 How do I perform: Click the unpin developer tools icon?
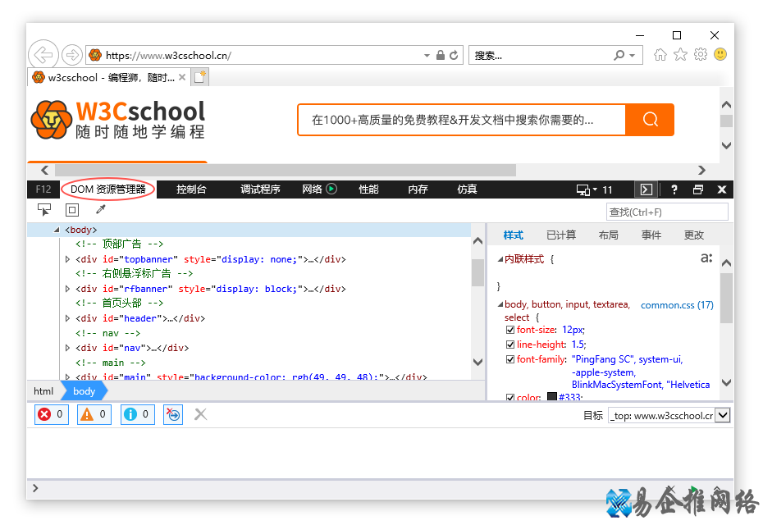pyautogui.click(x=698, y=189)
